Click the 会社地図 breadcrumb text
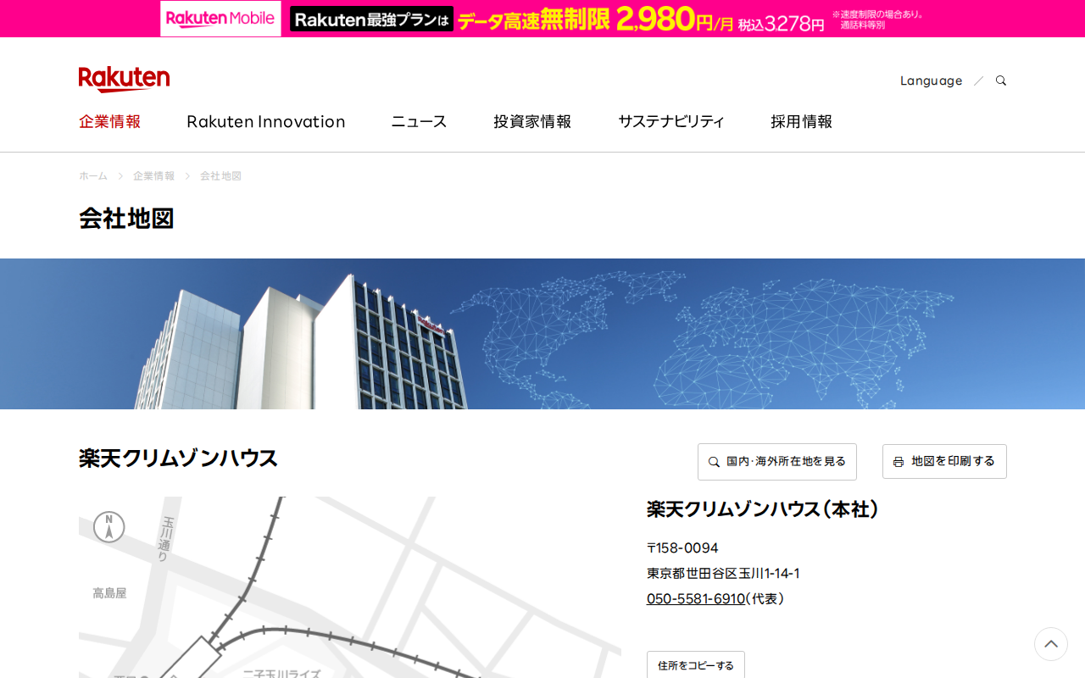Viewport: 1085px width, 678px height. click(220, 175)
